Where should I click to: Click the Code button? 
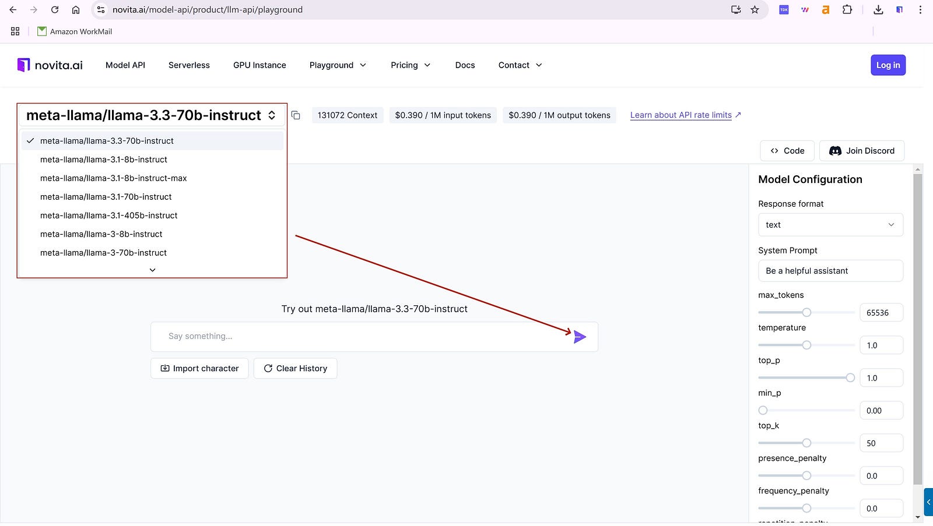(x=787, y=151)
